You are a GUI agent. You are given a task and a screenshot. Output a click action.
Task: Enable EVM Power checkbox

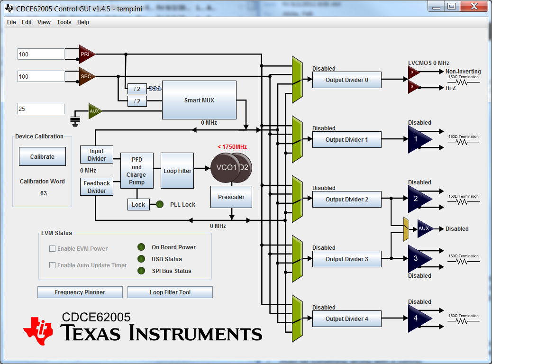pyautogui.click(x=52, y=248)
